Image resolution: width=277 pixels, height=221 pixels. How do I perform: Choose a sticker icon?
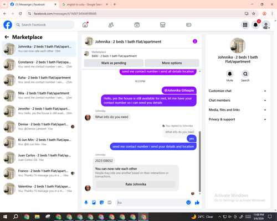coord(101,203)
